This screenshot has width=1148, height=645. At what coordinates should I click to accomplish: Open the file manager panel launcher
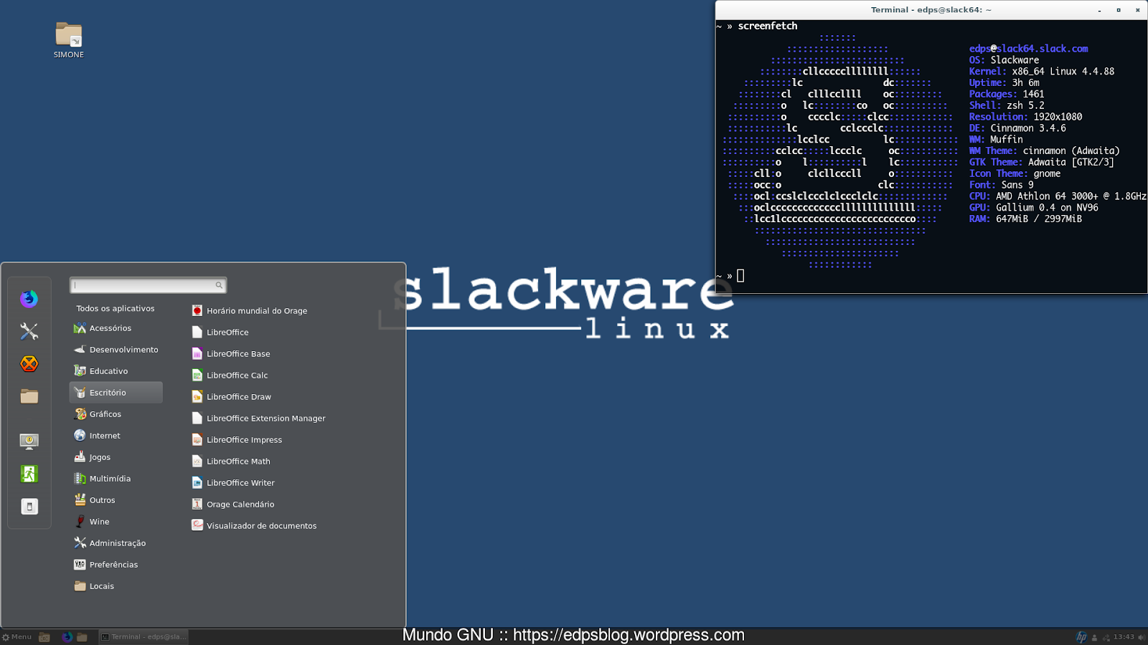[x=83, y=636]
